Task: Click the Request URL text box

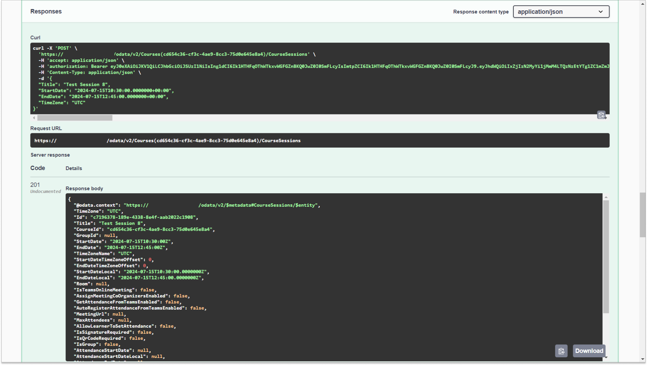Action: [x=319, y=141]
